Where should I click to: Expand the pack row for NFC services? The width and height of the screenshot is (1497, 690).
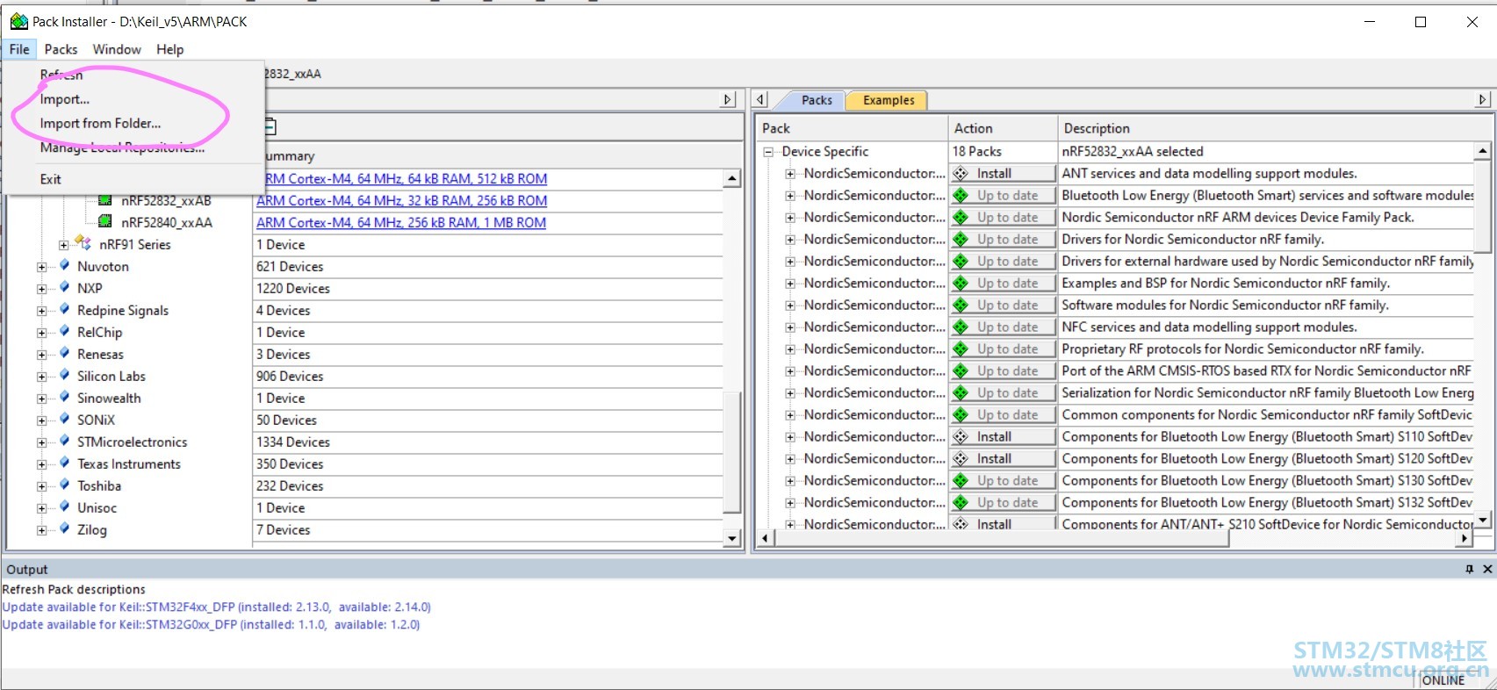pyautogui.click(x=790, y=327)
